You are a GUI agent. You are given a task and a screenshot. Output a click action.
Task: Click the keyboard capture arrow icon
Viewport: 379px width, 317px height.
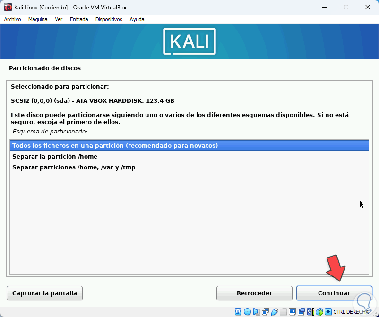tap(328, 311)
